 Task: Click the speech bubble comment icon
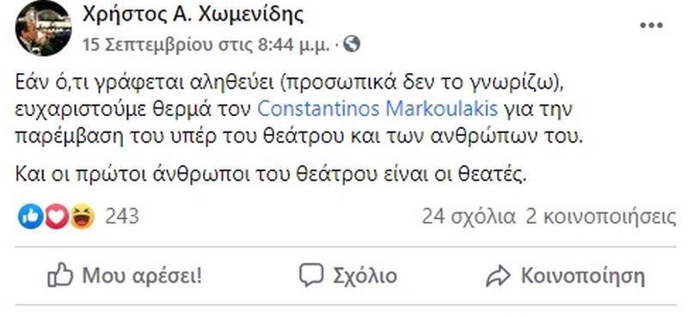(x=311, y=275)
